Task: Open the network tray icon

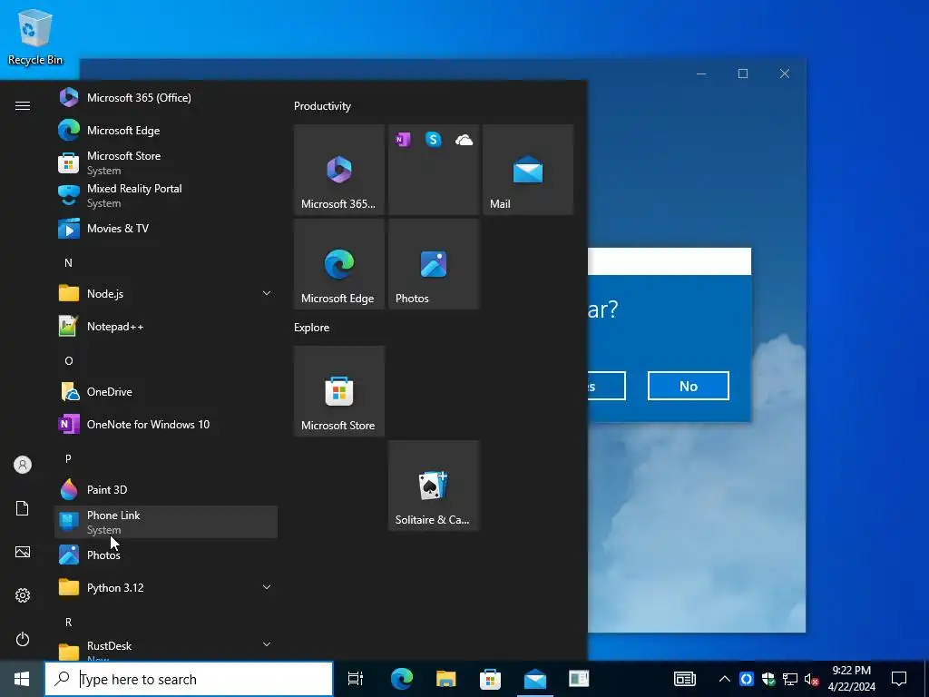Action: (x=790, y=679)
